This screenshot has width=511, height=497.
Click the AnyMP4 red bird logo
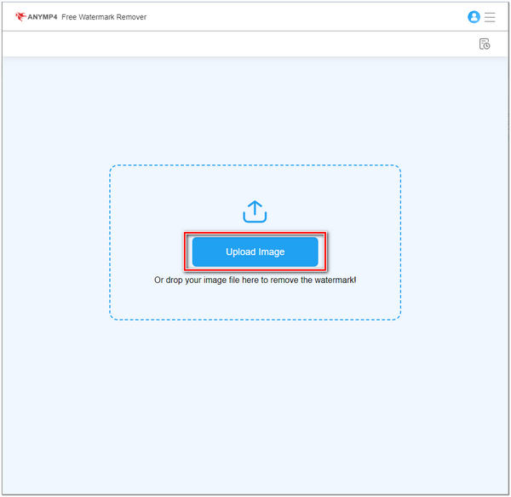pos(20,17)
